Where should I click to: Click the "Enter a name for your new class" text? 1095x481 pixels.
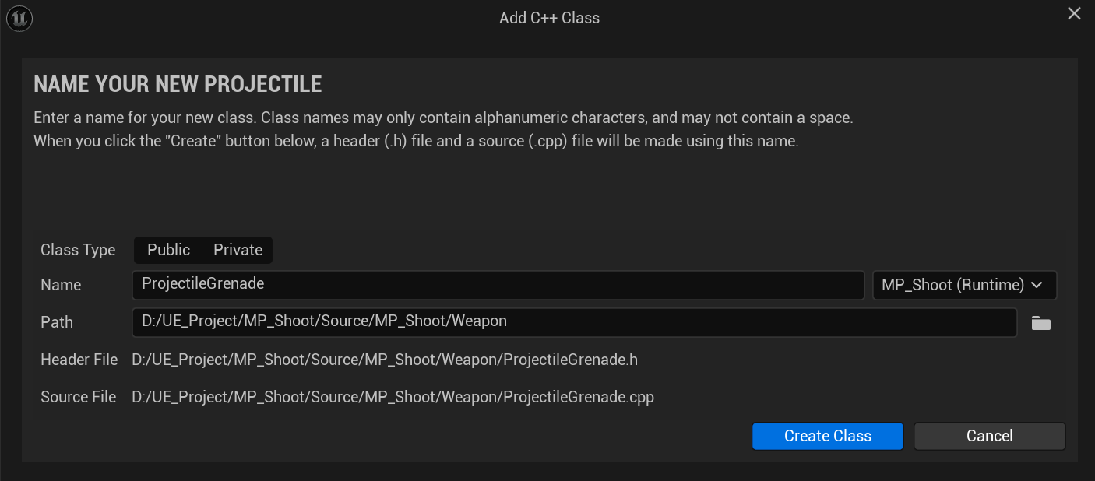point(443,118)
